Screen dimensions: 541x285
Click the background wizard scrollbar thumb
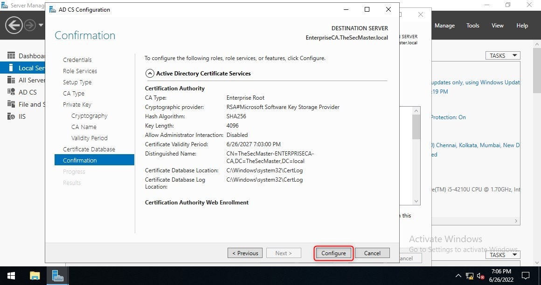tap(416, 127)
